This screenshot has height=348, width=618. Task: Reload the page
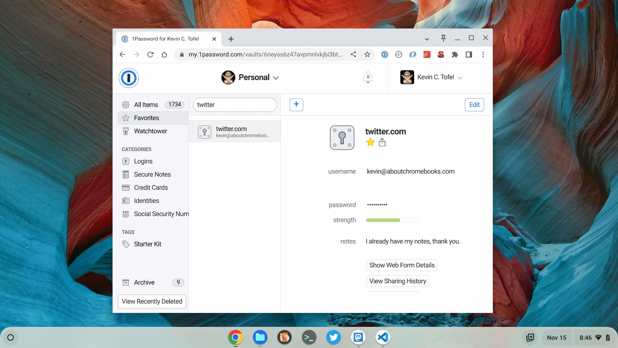tap(150, 54)
